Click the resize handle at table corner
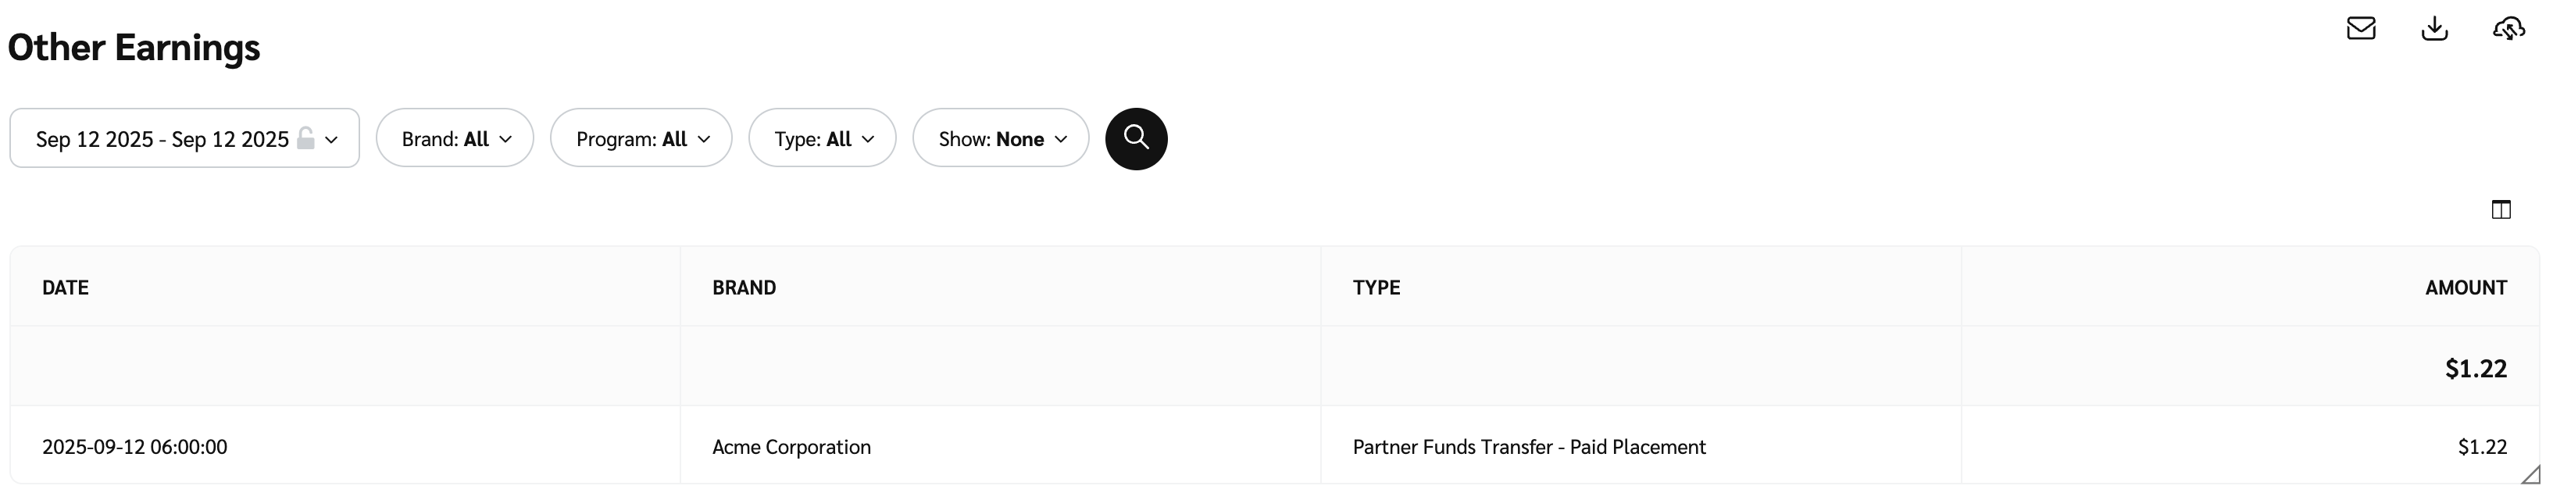2553x500 pixels. [x=2530, y=475]
